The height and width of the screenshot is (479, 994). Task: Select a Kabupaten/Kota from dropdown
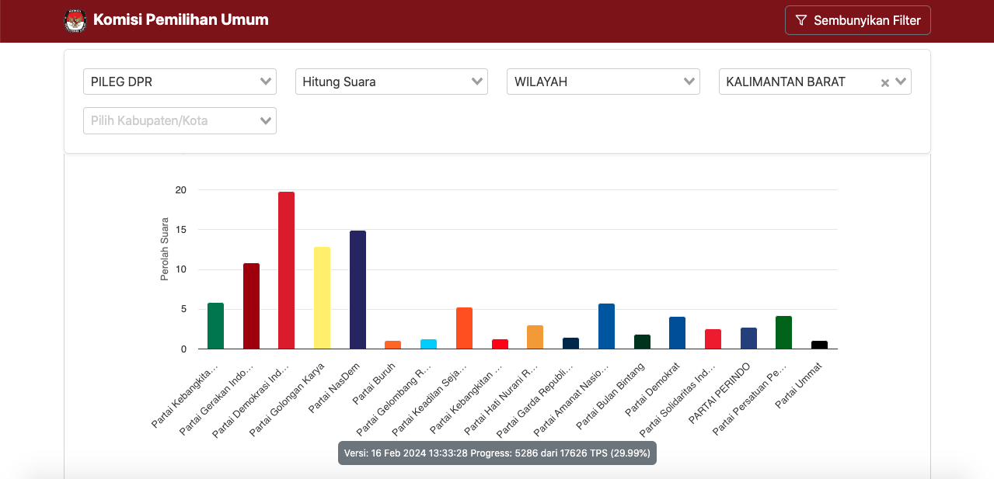(180, 120)
